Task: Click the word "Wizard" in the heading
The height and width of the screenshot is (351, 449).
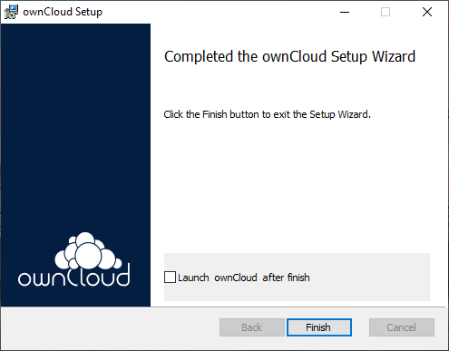Action: click(x=394, y=56)
